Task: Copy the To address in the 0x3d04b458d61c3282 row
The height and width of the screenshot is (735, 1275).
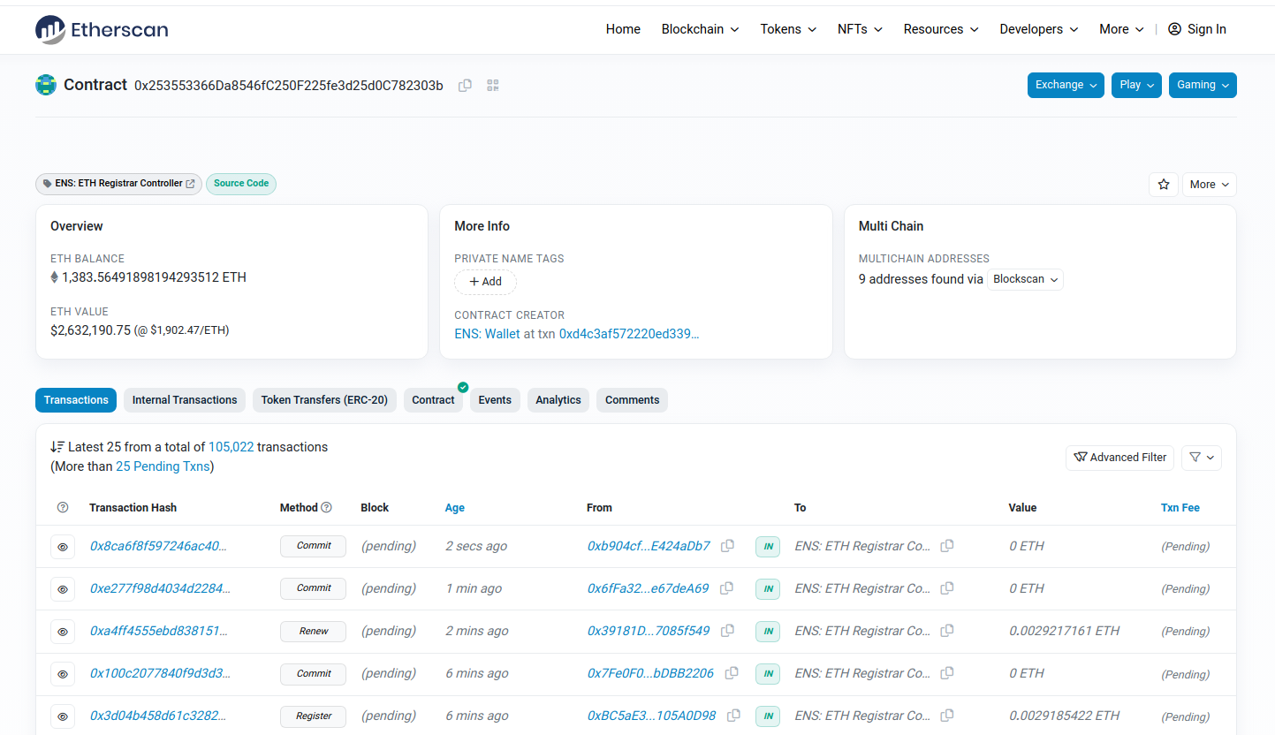Action: 946,716
